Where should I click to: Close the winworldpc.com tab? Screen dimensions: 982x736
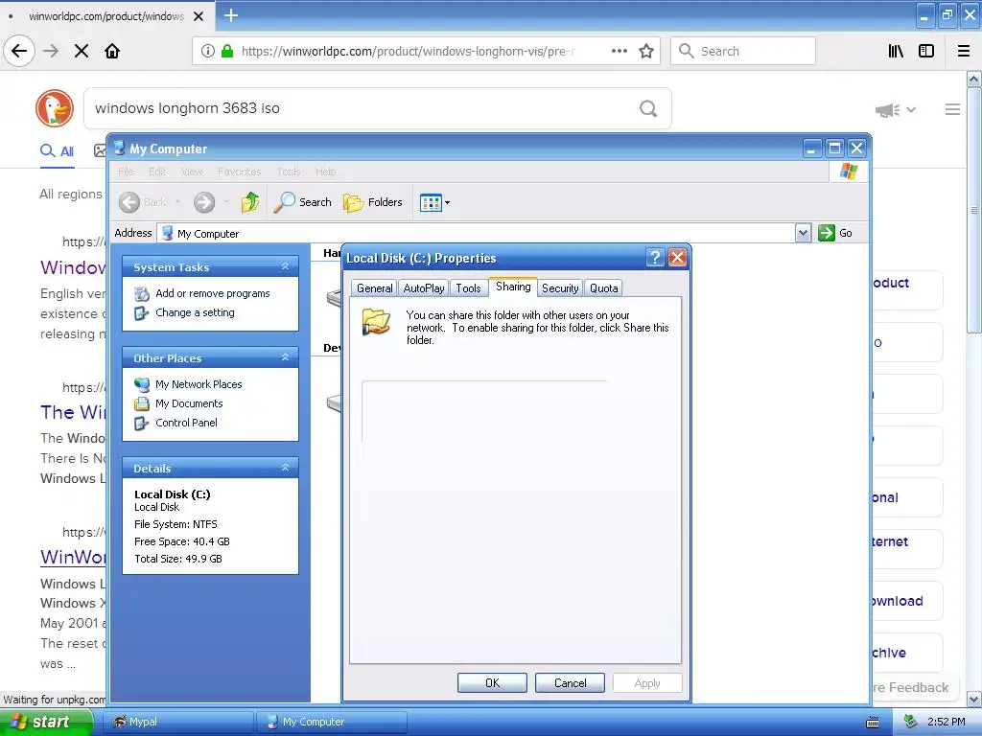click(199, 16)
